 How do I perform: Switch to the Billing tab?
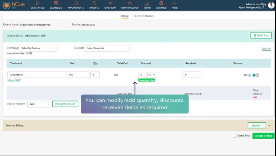[125, 16]
